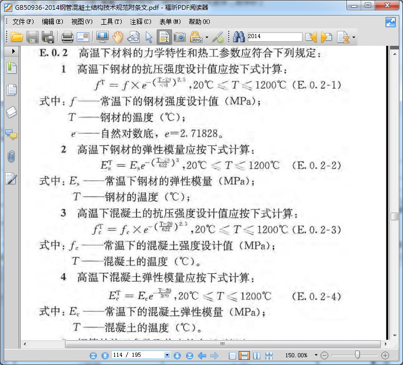Switch to facing pages display mode
Viewport: 403px width, 365px height.
[256, 355]
